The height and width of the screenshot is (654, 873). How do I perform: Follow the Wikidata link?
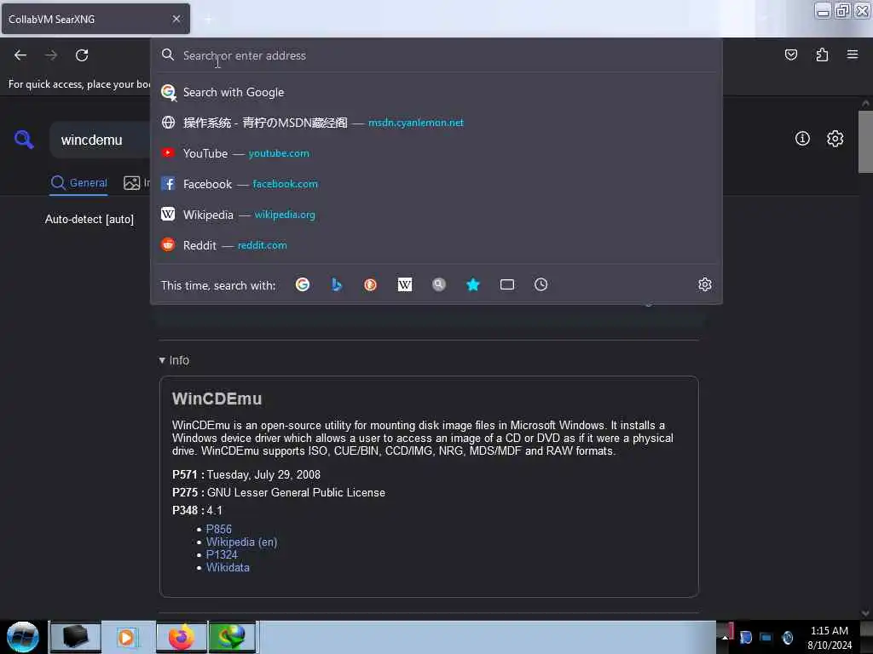(x=228, y=567)
